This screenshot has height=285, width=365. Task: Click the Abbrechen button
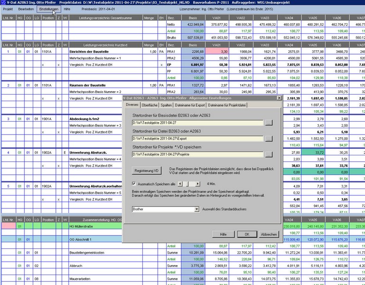[x=269, y=234]
